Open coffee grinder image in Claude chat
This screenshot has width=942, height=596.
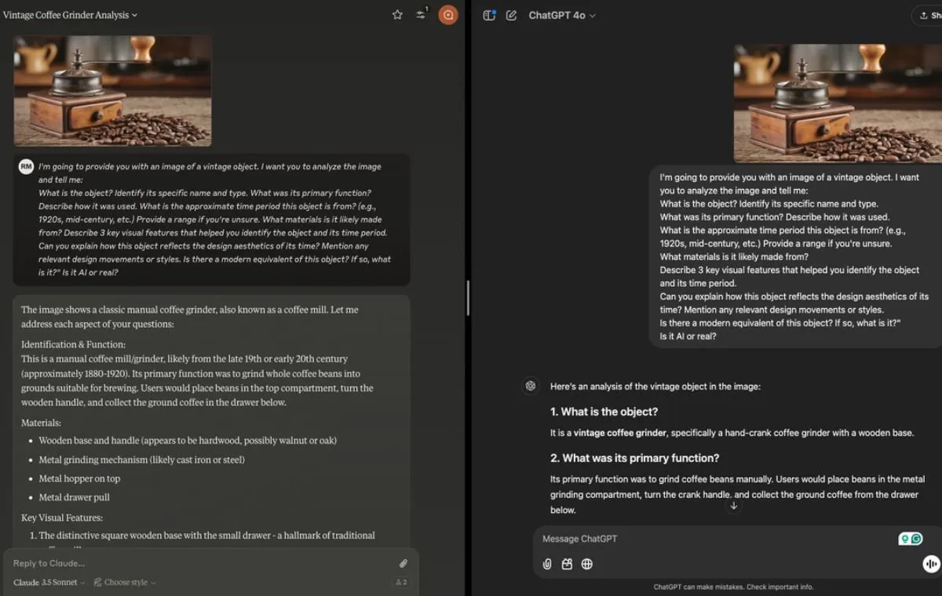coord(112,90)
